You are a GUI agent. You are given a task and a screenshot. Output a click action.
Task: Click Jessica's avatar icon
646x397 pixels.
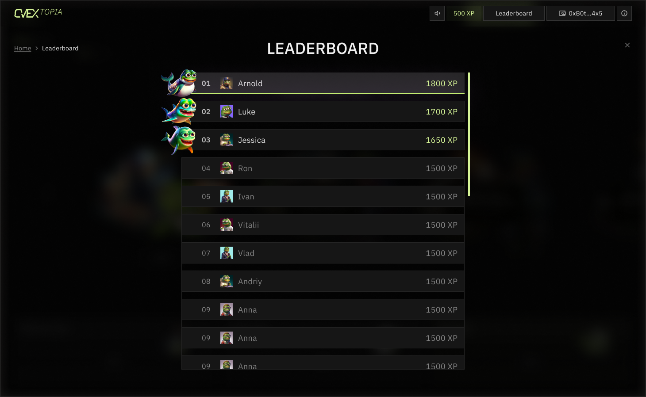[227, 140]
